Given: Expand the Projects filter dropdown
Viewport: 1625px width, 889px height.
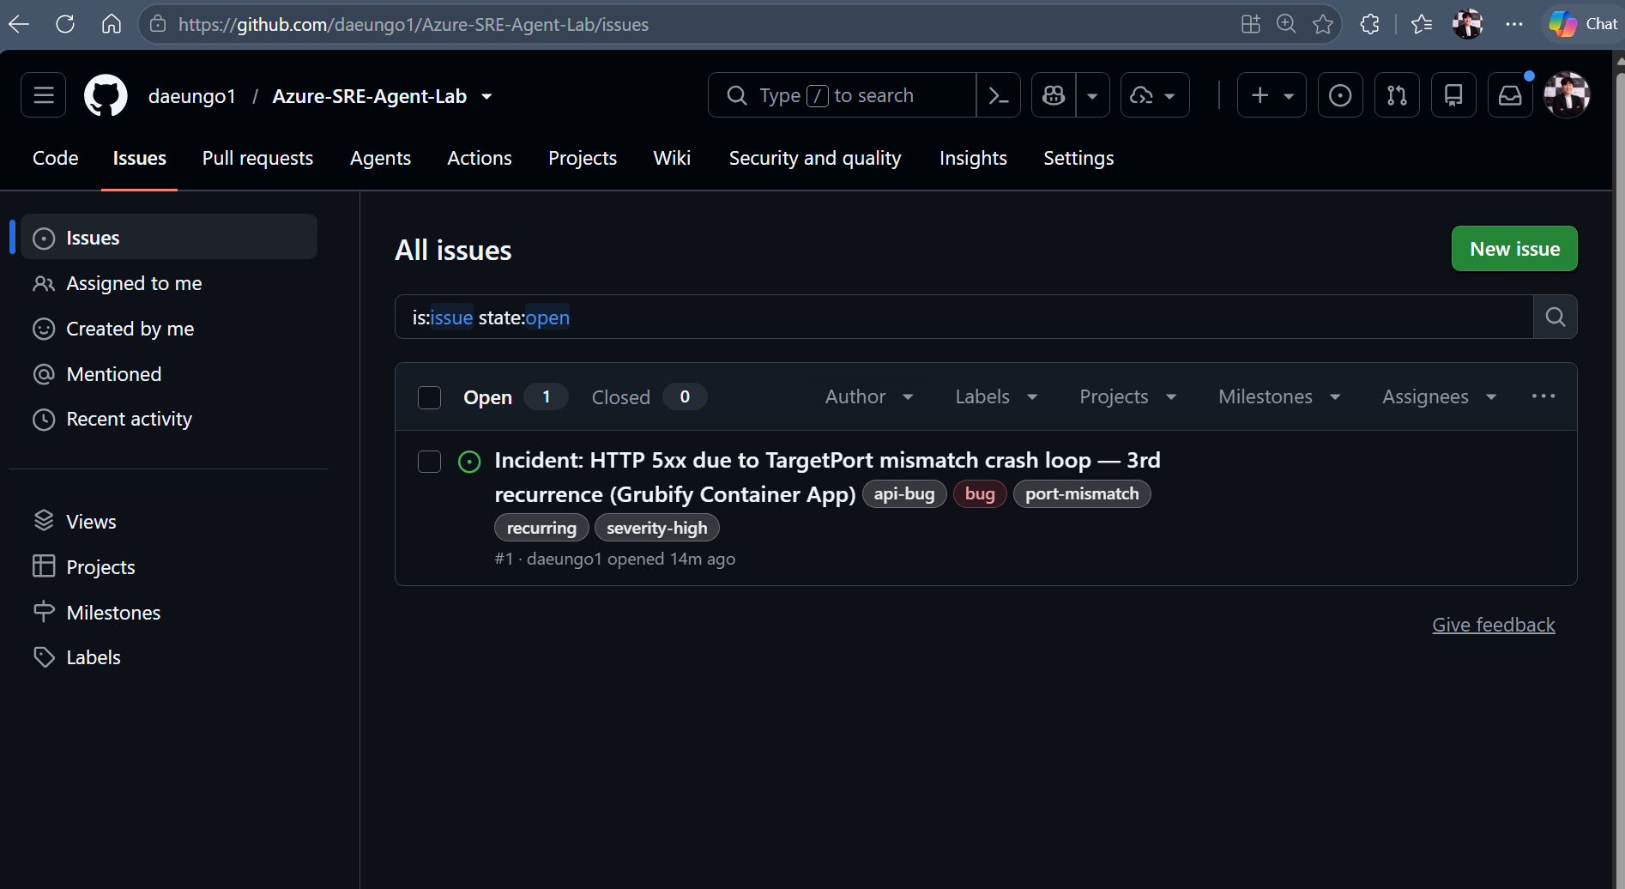Looking at the screenshot, I should (x=1127, y=396).
